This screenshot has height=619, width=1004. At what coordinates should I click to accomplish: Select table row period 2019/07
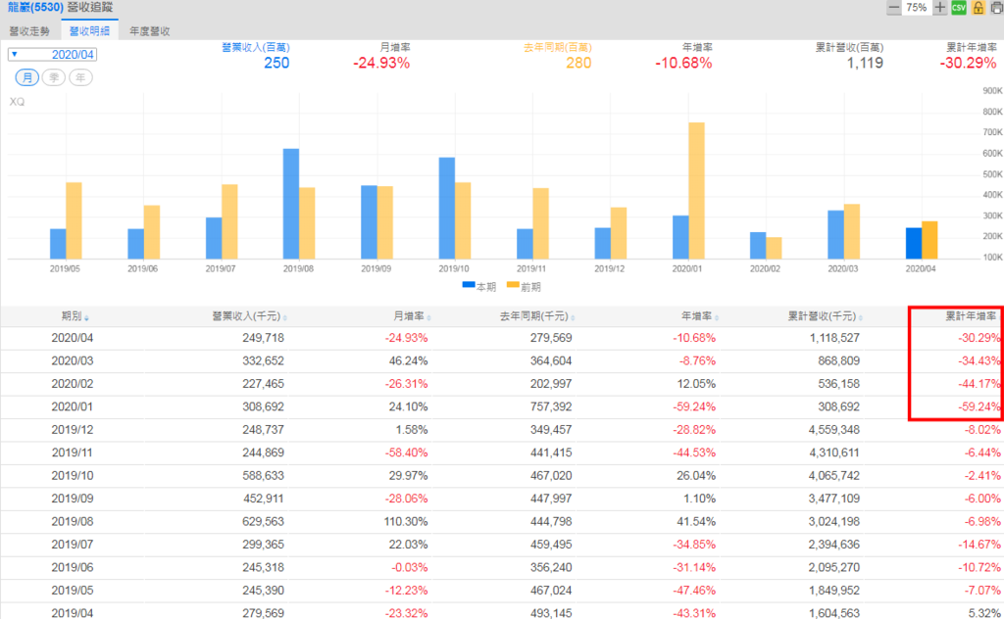(x=73, y=545)
